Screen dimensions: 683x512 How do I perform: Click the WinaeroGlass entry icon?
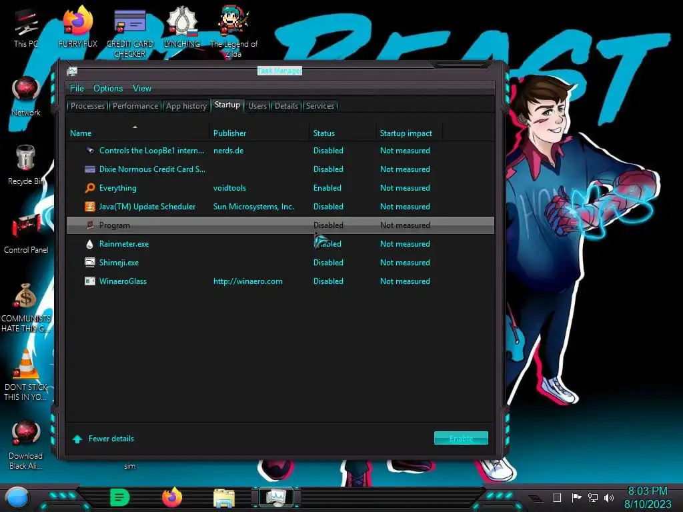click(x=90, y=281)
